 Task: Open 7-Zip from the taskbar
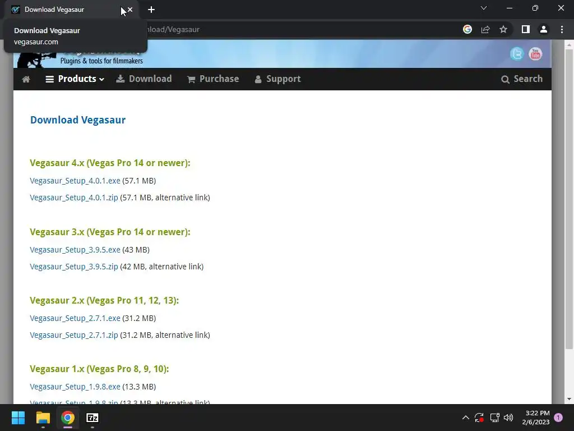92,418
